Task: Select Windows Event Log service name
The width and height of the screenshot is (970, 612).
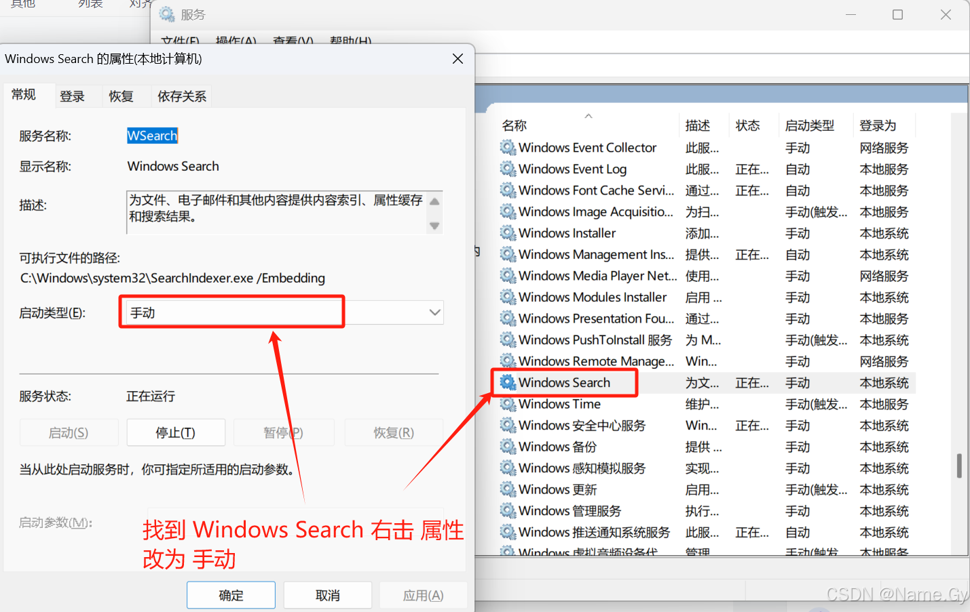Action: coord(573,169)
